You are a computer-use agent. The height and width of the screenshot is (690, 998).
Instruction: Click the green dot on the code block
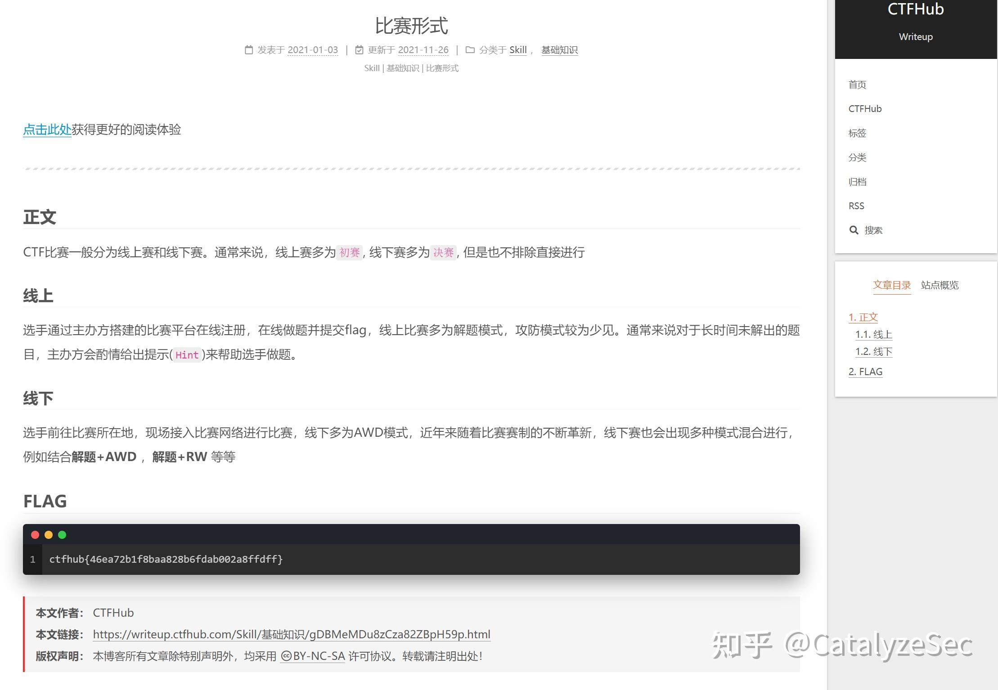[x=63, y=535]
